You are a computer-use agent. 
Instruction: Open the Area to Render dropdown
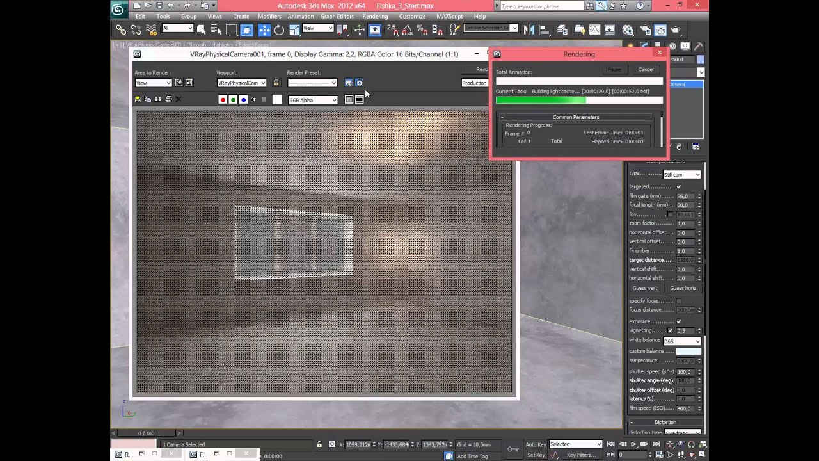pos(154,83)
